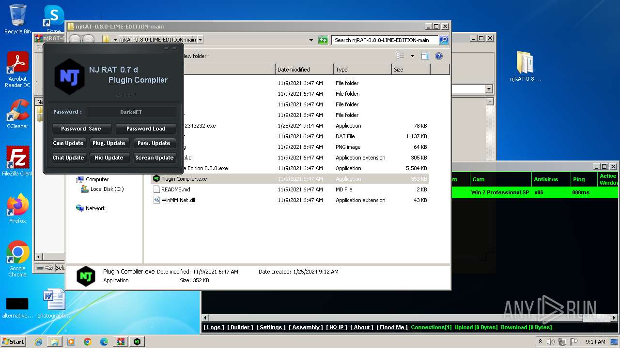This screenshot has width=620, height=348.
Task: Click the NJ logo in Plugin Compiler
Action: coord(69,76)
